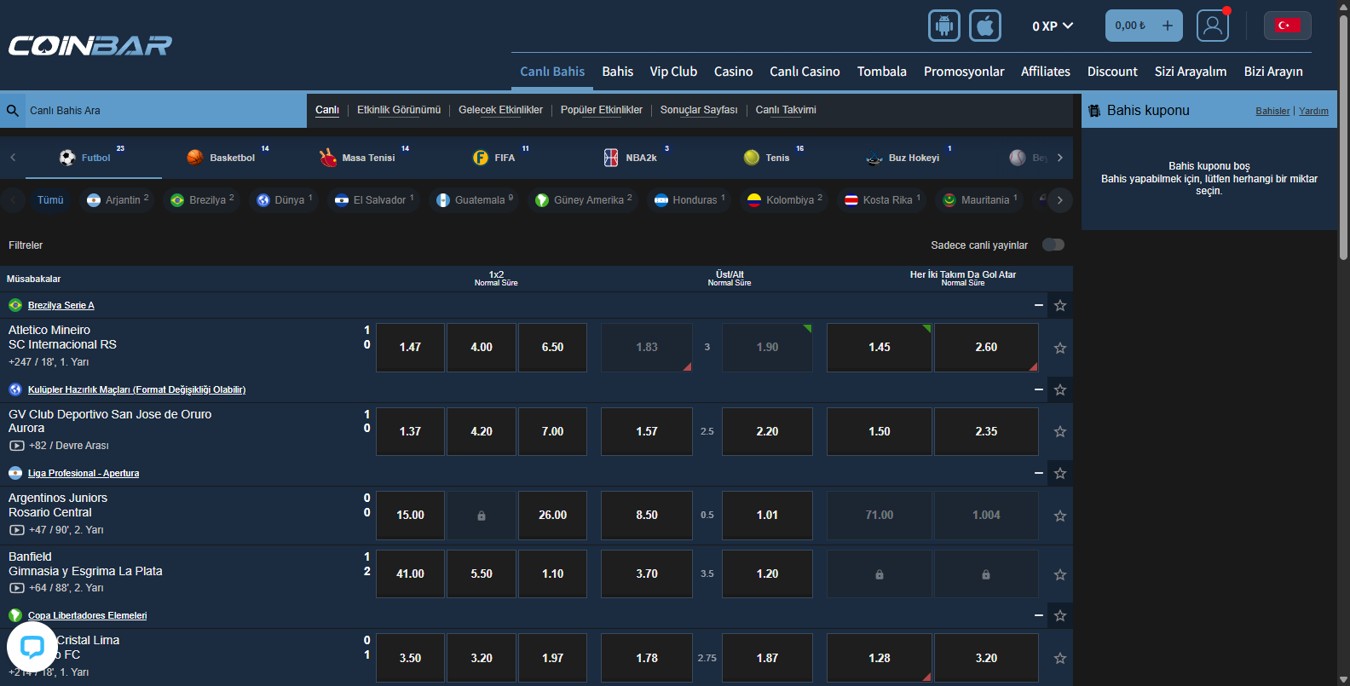Toggle the Sadece canlı yayınlar switch
Image resolution: width=1350 pixels, height=686 pixels.
coord(1053,245)
